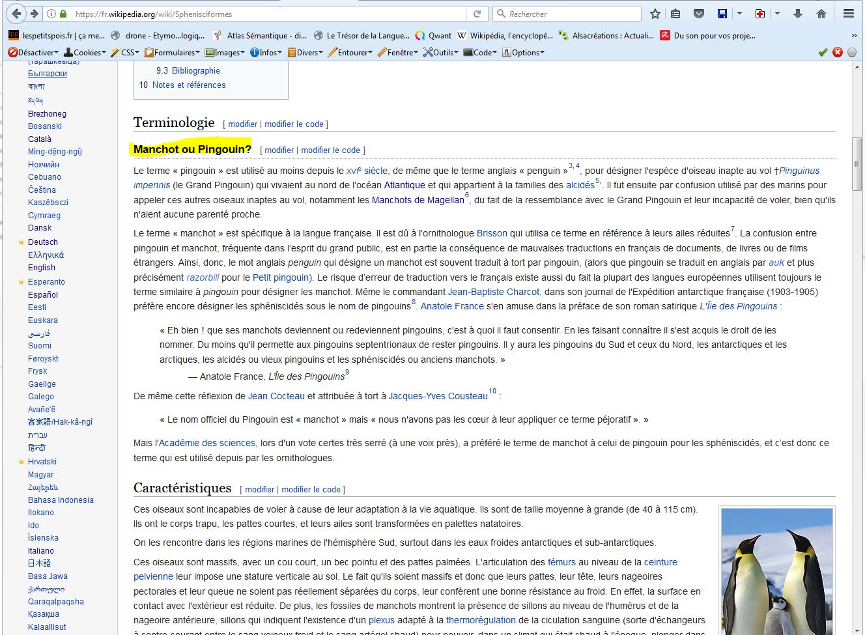865x635 pixels.
Task: Reload the current Wikipedia page
Action: pos(477,14)
